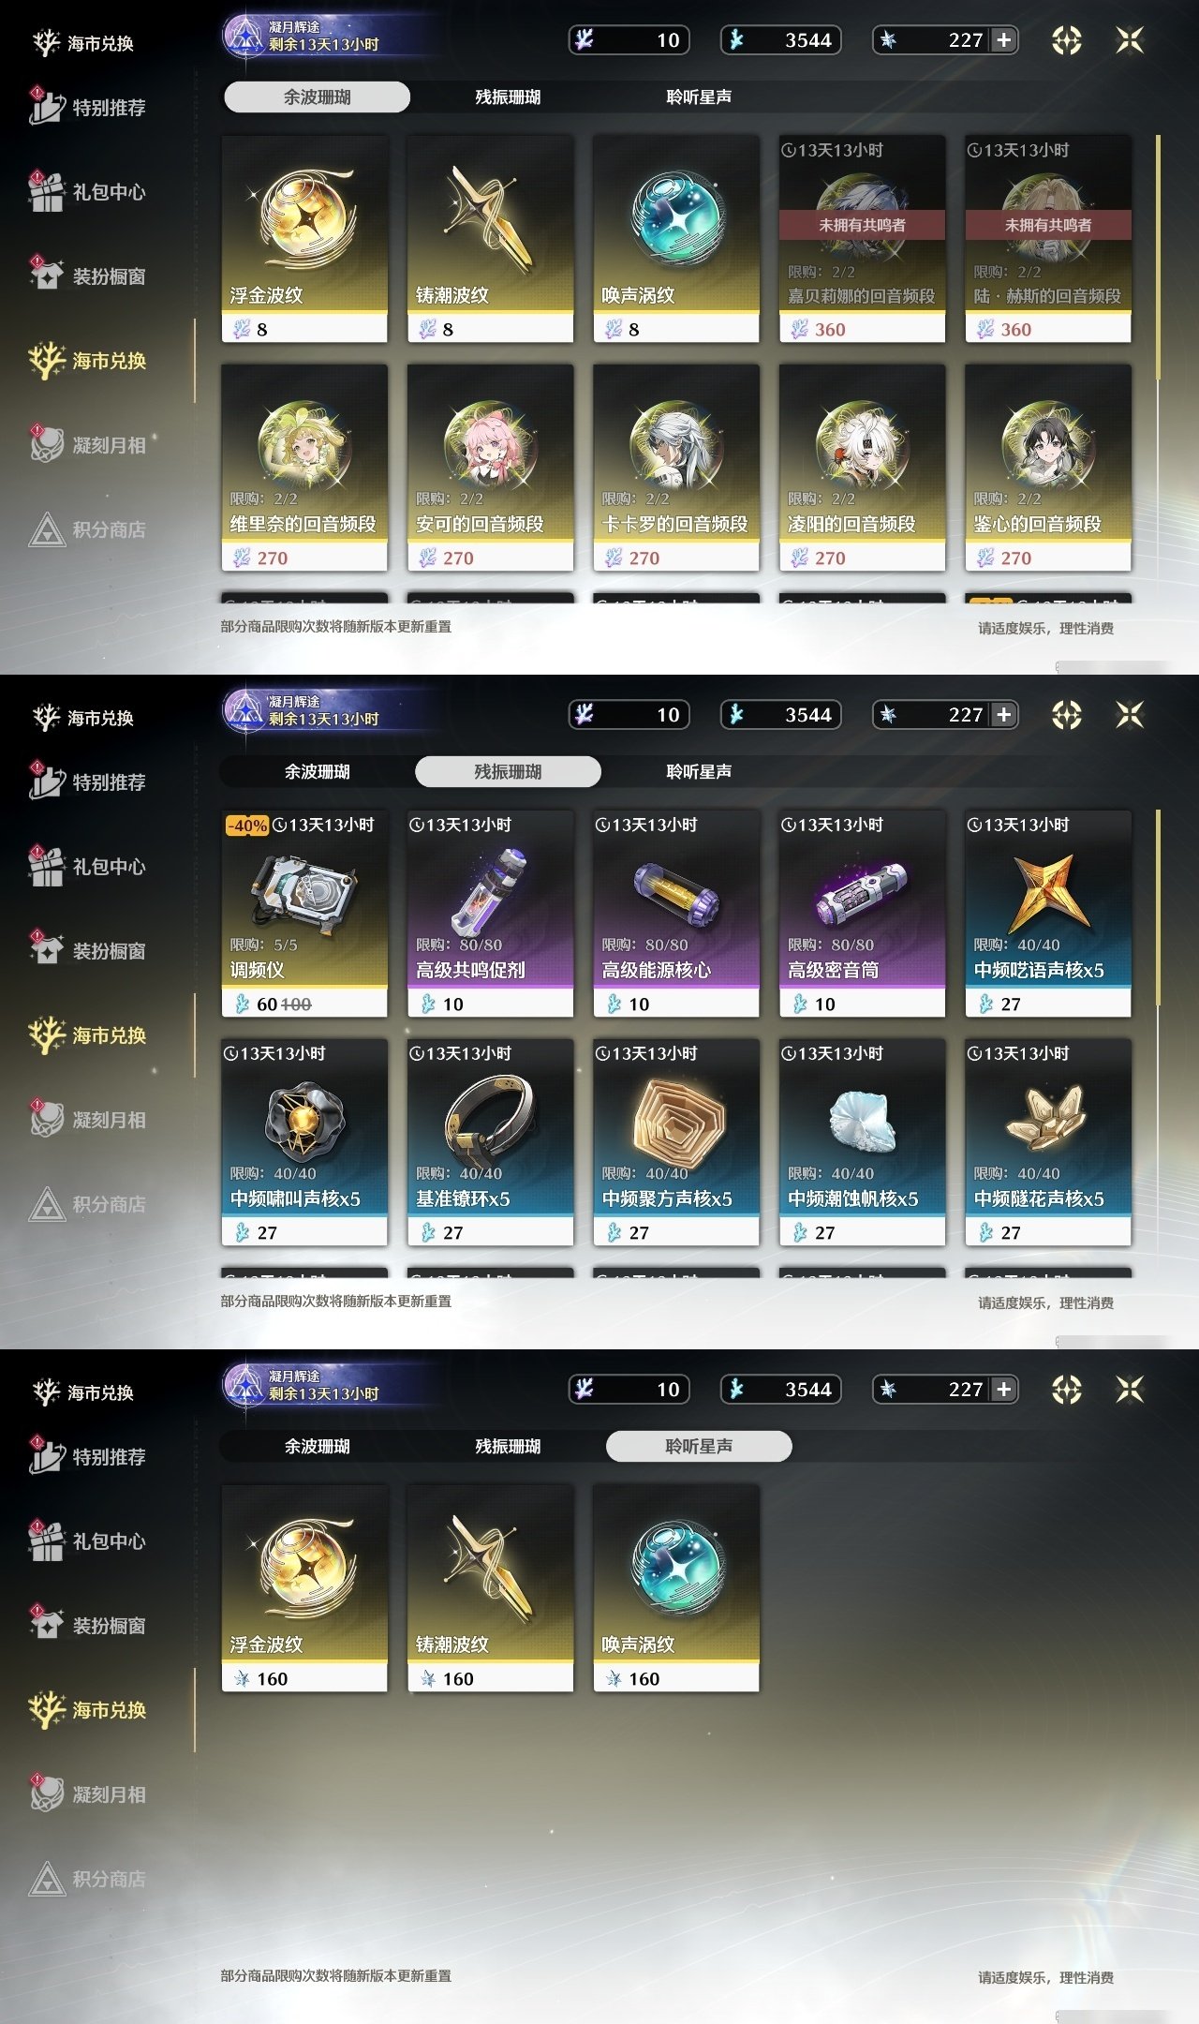This screenshot has width=1199, height=2024.
Task: Select the 高级密音筒 item
Action: click(862, 914)
